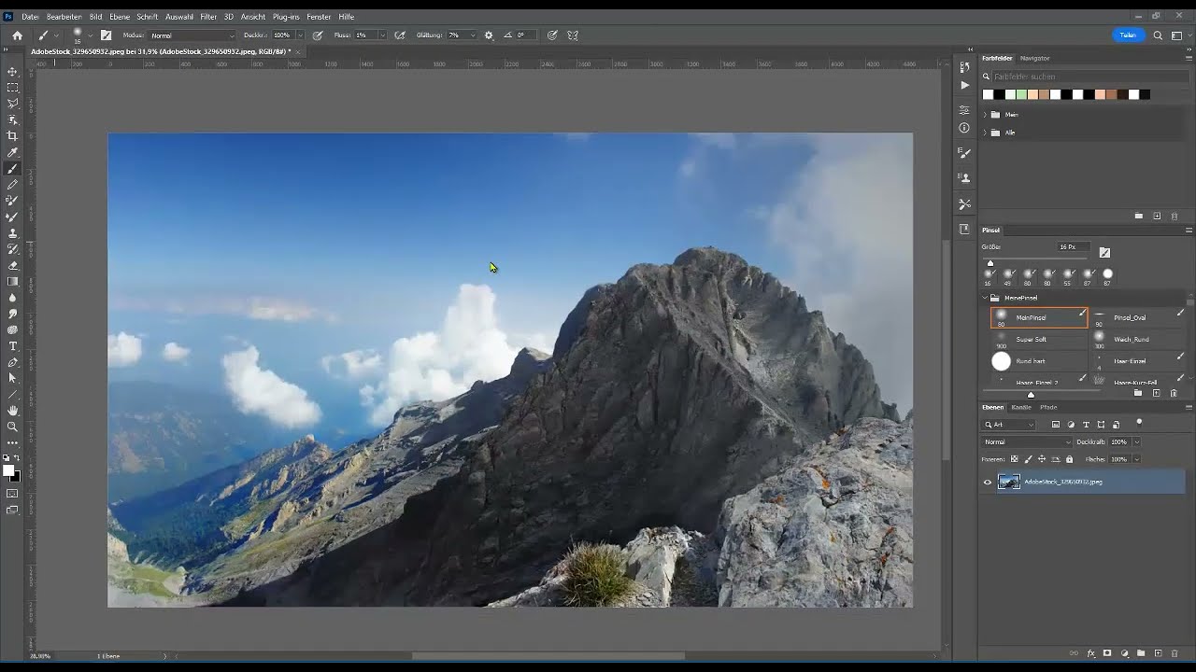Open the Datei menu

click(x=30, y=17)
